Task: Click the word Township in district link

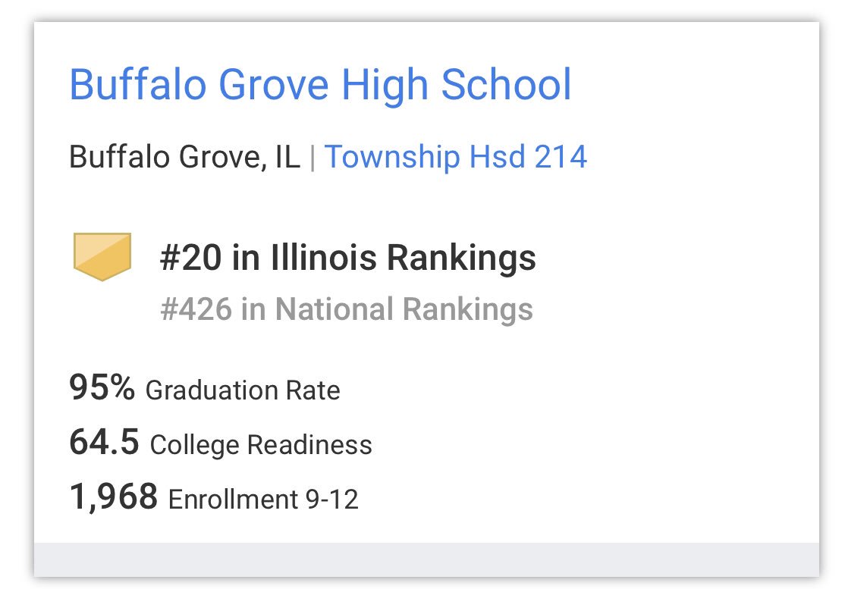Action: 392,157
